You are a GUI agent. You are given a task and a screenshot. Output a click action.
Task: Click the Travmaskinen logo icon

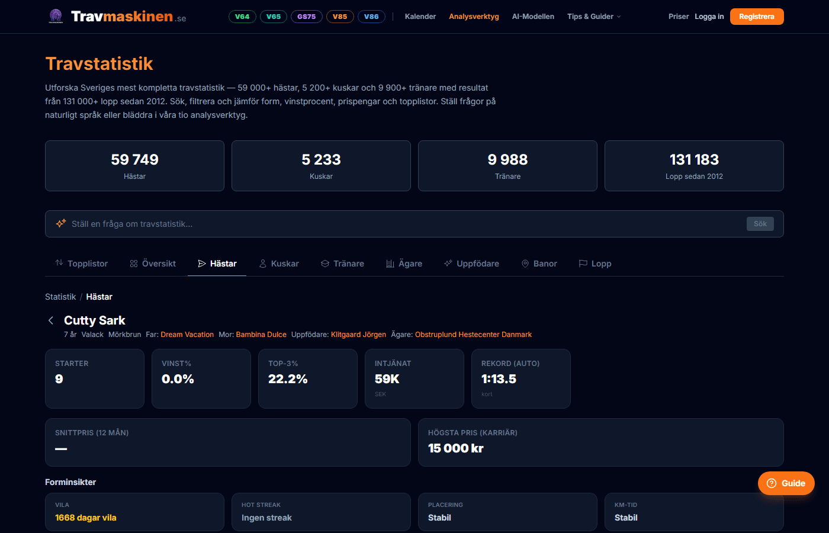point(56,17)
